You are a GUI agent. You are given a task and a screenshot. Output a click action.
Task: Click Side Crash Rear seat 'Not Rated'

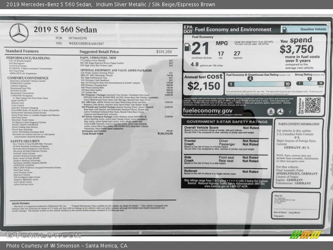coord(251,161)
